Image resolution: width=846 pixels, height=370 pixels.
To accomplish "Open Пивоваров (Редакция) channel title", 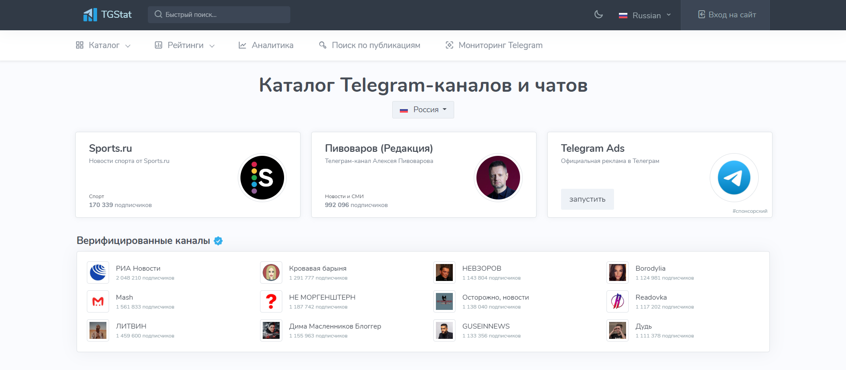I will pyautogui.click(x=379, y=148).
